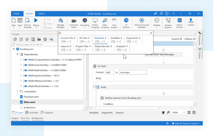Viewport: 213px width, 136px height.
Task: Open the Outline side panel
Action: click(x=200, y=53)
